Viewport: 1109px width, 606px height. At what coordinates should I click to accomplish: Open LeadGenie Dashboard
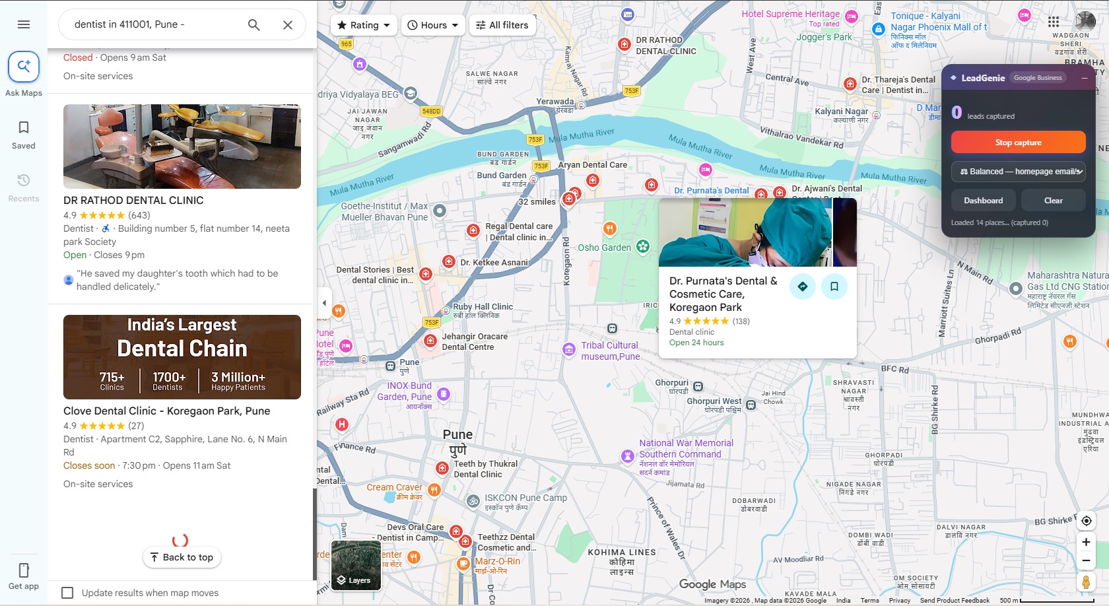pyautogui.click(x=984, y=201)
